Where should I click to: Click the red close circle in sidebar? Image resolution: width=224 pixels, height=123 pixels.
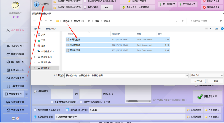pyautogui.click(x=18, y=118)
